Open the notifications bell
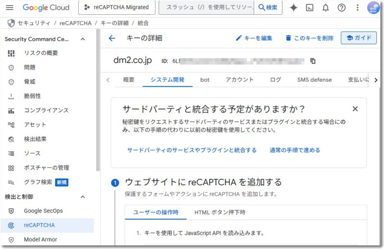This screenshot has height=249, width=384. 325,8
